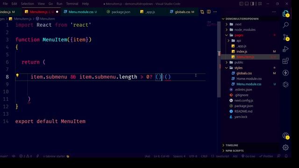Open the Accounts menu icon

285,136
